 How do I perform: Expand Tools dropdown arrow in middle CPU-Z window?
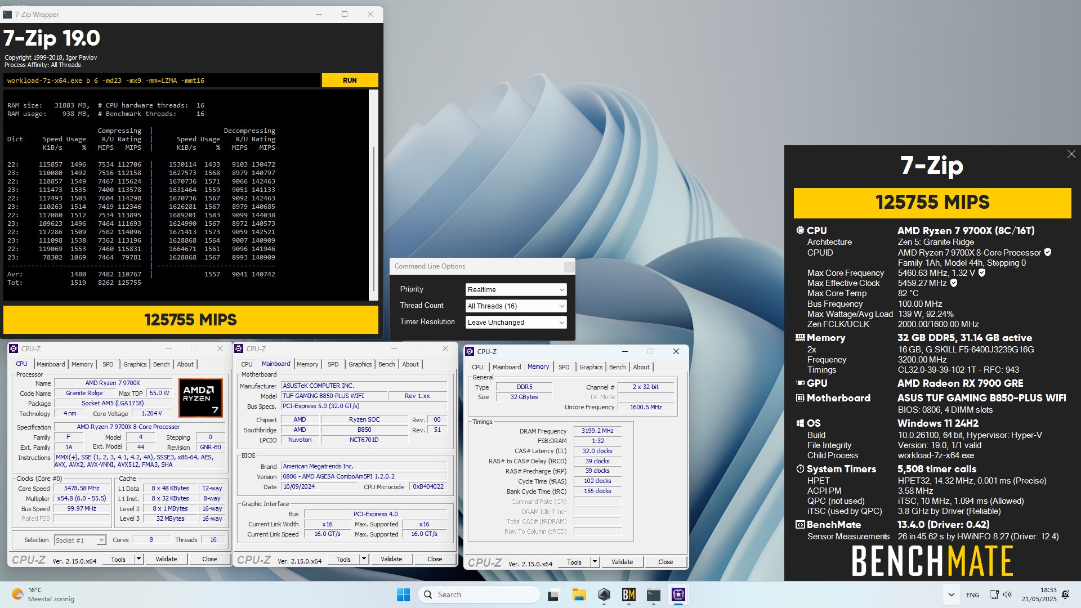364,559
